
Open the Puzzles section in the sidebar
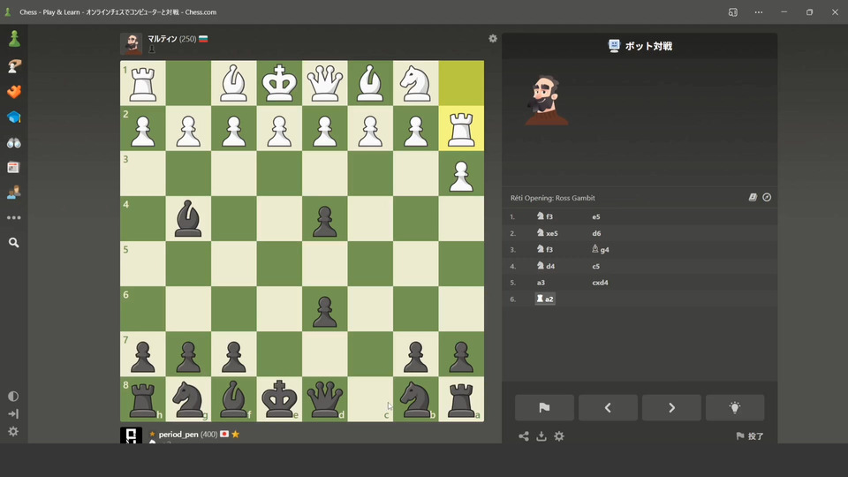coord(14,92)
